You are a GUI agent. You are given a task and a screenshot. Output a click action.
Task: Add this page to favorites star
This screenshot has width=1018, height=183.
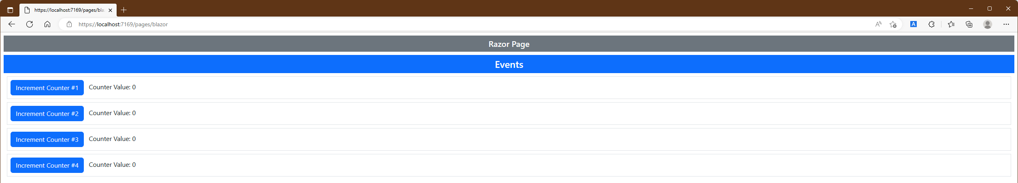tap(893, 24)
